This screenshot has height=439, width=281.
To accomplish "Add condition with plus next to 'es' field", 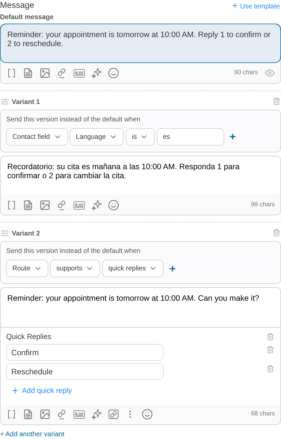I will point(233,137).
